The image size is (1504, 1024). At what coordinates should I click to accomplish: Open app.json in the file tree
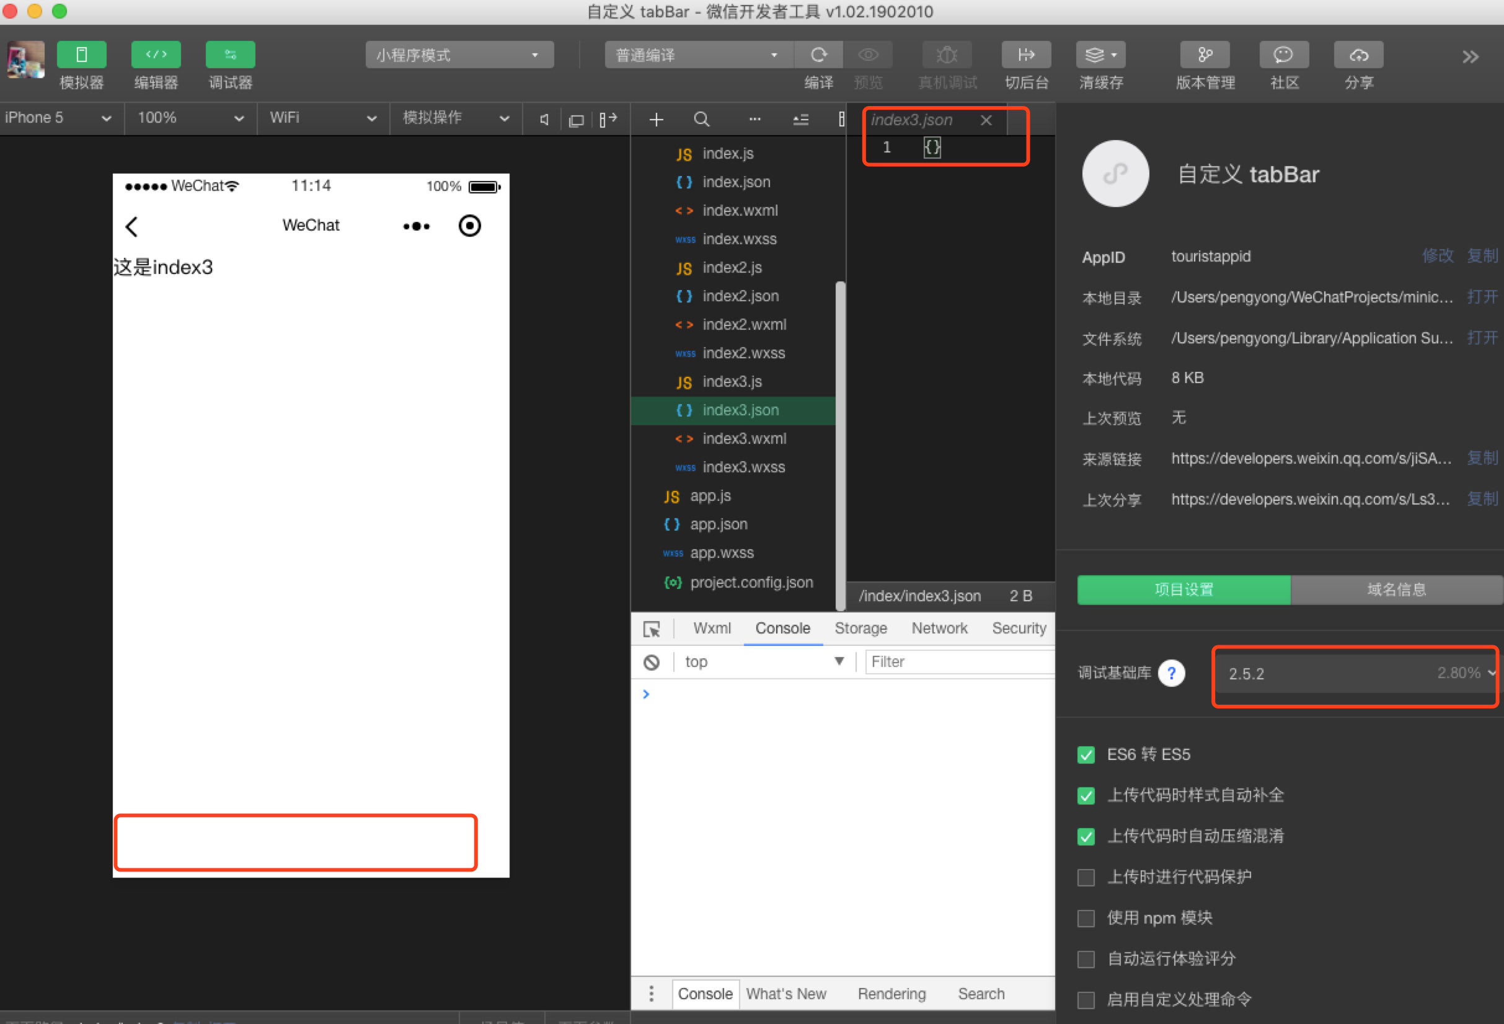[719, 524]
